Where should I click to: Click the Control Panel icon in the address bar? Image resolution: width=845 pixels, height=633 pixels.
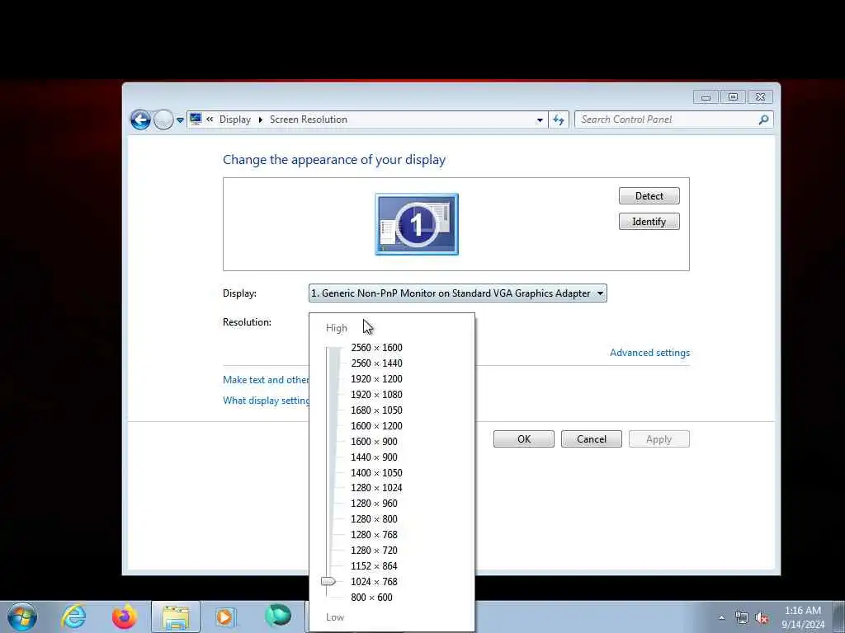point(196,119)
